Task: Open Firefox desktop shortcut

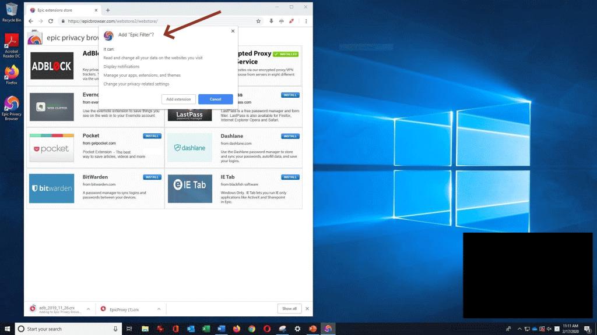Action: (12, 75)
